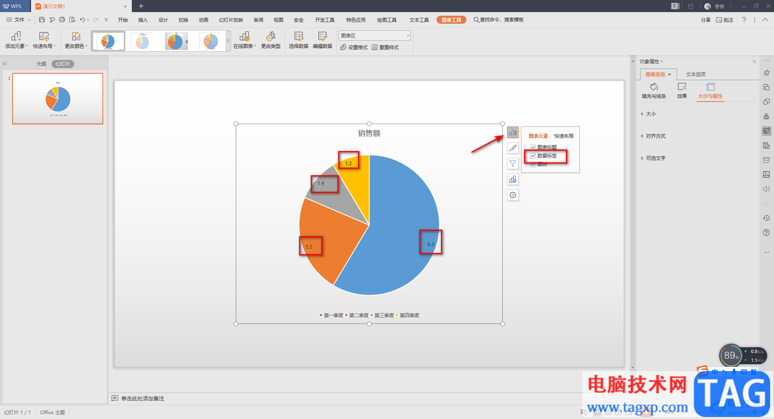The width and height of the screenshot is (774, 419).
Task: Click the notes icon at bottom
Action: (x=115, y=398)
